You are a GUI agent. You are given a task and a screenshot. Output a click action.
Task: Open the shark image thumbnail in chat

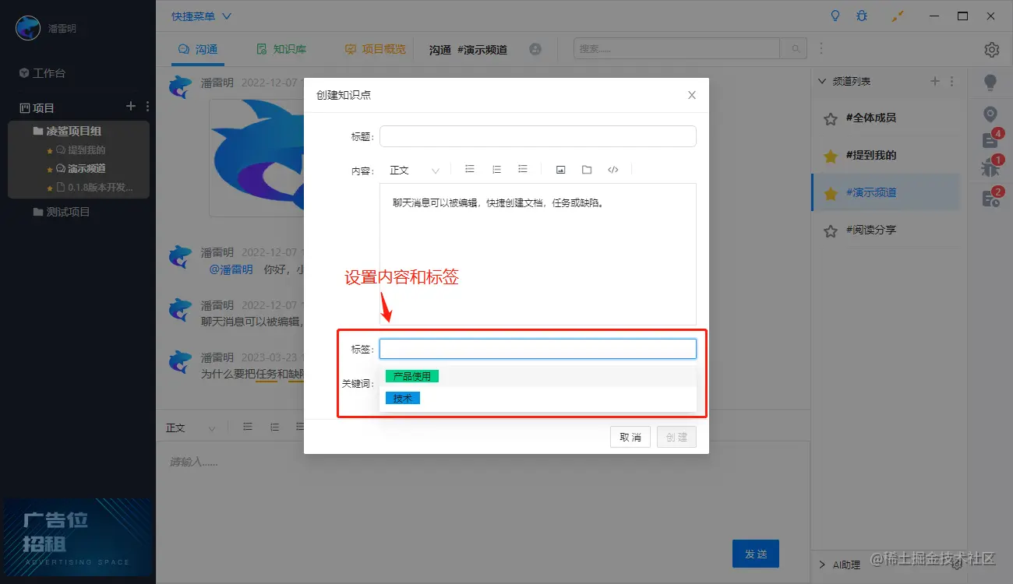(x=256, y=158)
